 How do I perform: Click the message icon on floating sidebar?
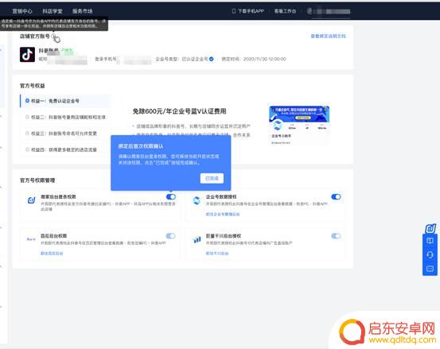coord(430,270)
